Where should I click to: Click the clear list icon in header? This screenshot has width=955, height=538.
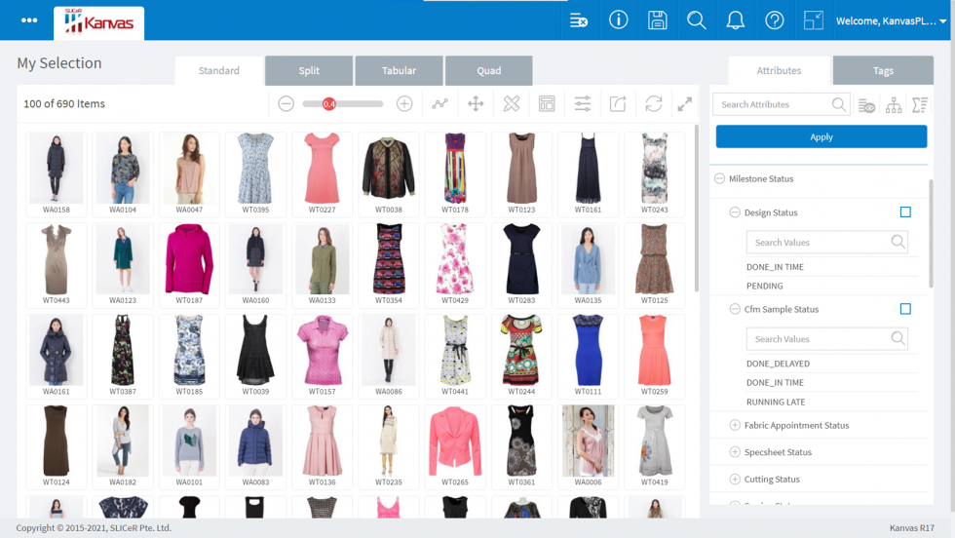[x=579, y=20]
